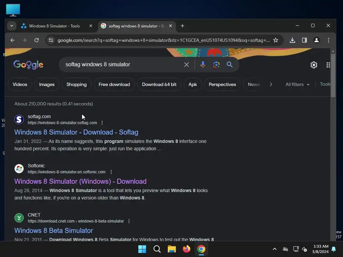Open taskbar Search
The width and height of the screenshot is (343, 257).
(x=157, y=249)
